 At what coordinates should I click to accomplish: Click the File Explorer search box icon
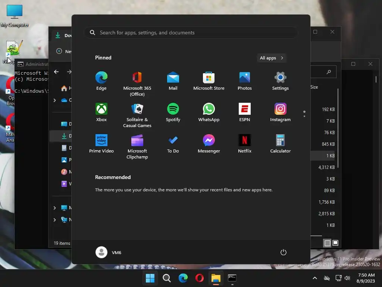pos(329,72)
